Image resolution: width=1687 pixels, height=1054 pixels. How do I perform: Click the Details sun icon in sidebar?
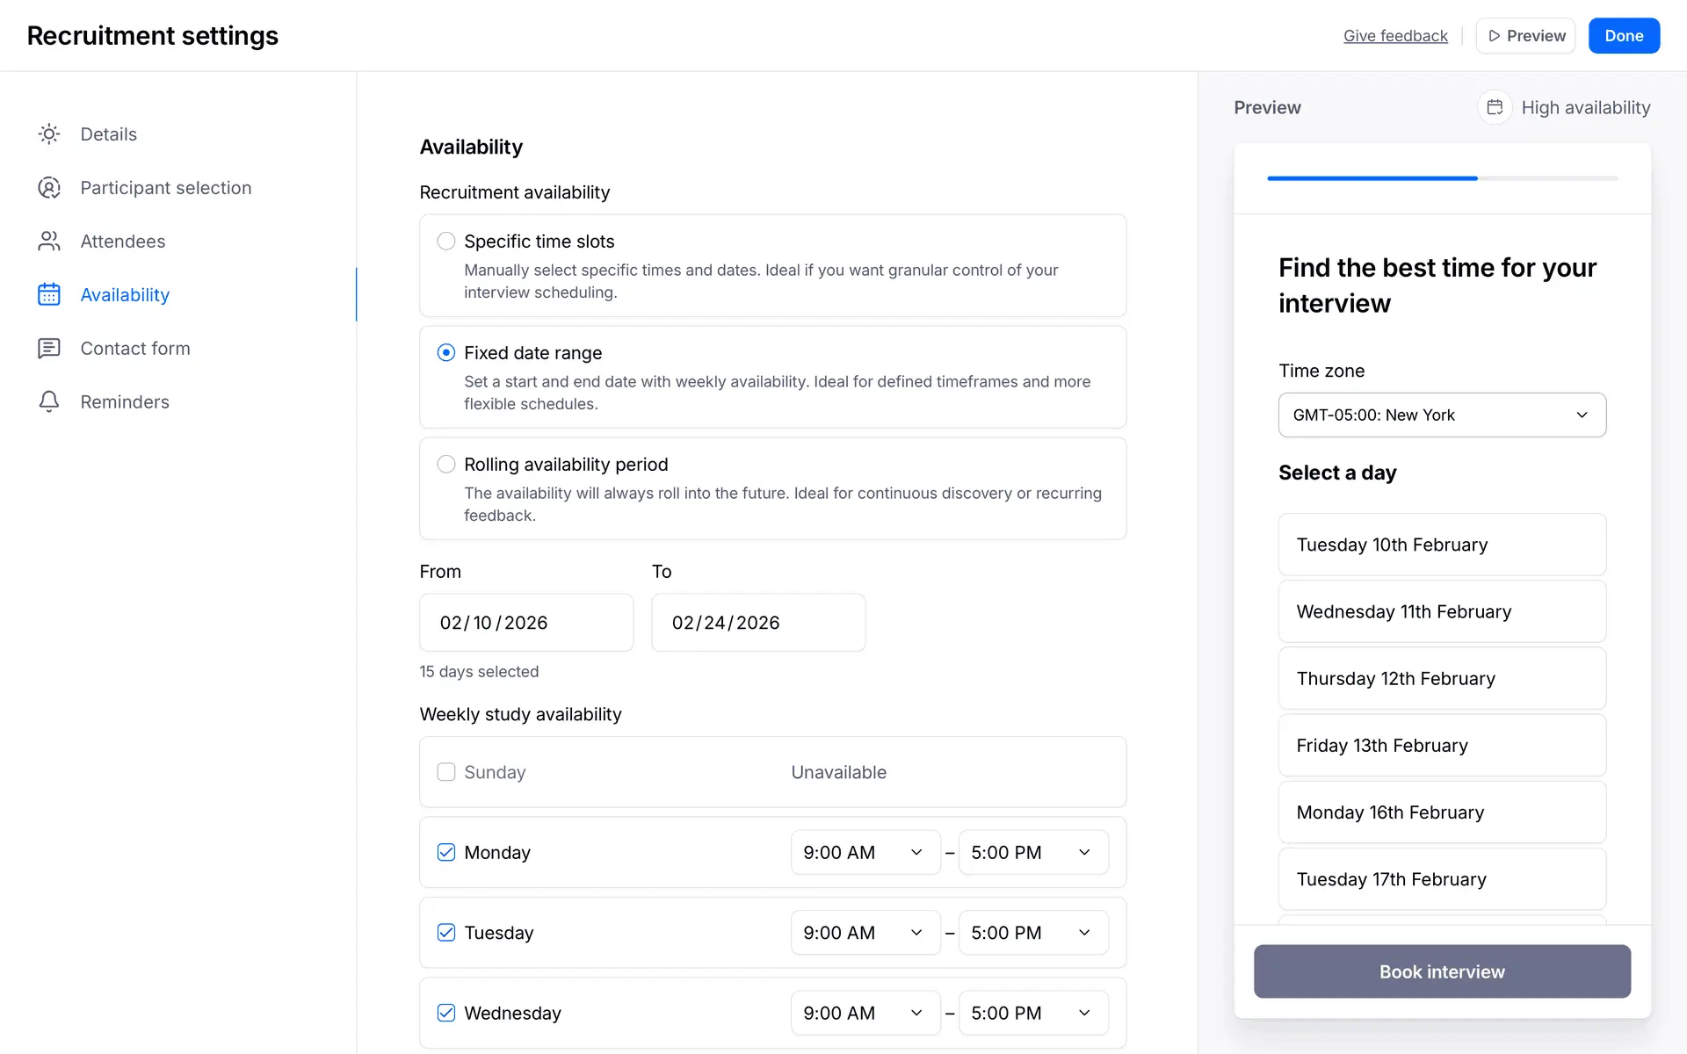(49, 134)
